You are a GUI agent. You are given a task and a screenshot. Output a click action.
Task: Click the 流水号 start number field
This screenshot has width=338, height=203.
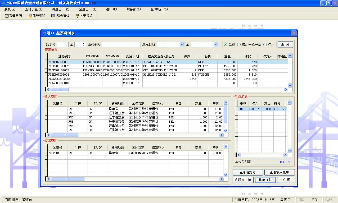(62, 44)
